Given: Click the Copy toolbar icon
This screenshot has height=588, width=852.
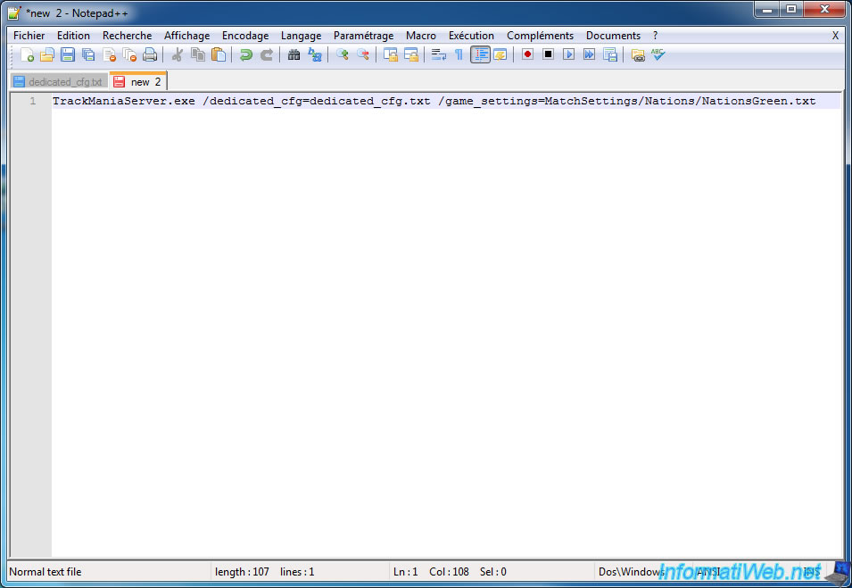Looking at the screenshot, I should click(198, 54).
